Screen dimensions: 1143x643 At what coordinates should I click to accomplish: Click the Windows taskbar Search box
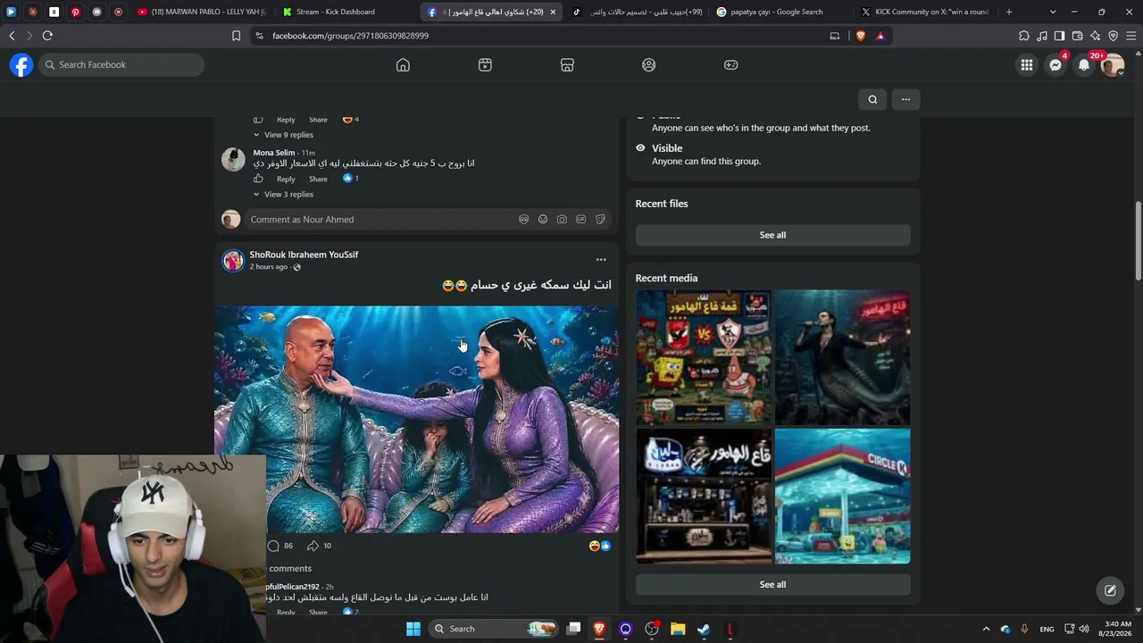click(493, 629)
